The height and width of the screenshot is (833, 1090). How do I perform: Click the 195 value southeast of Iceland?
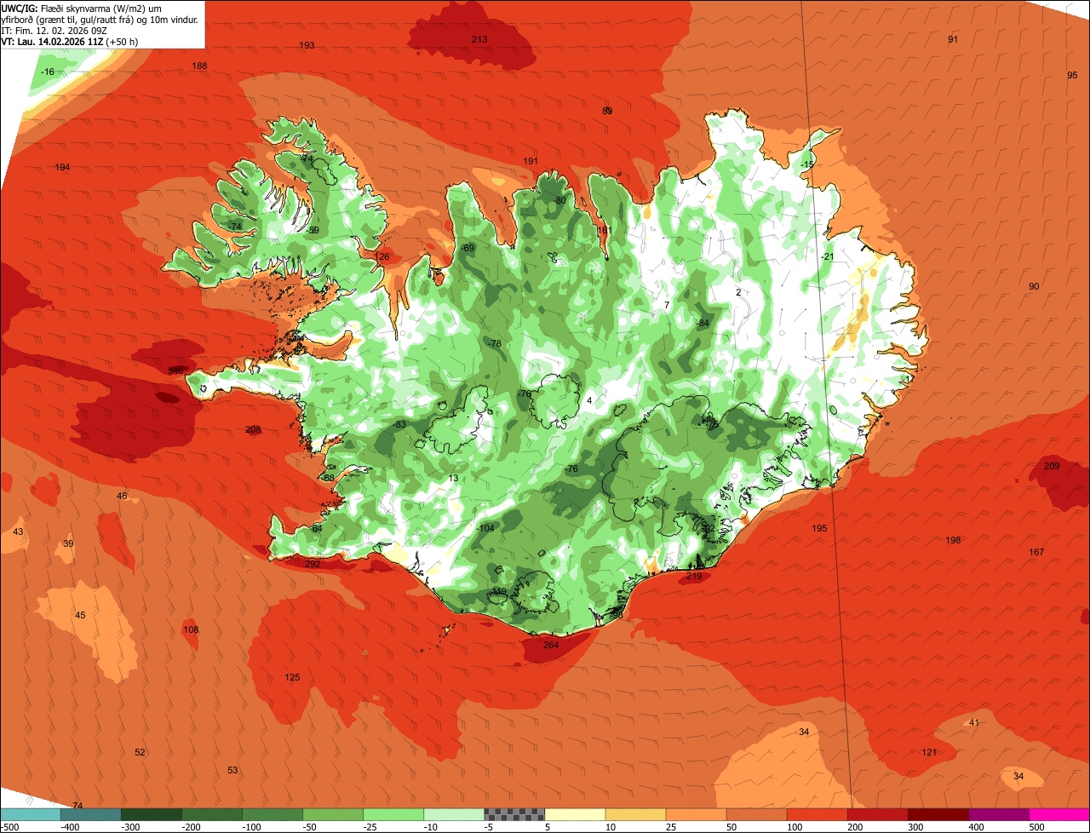(819, 528)
